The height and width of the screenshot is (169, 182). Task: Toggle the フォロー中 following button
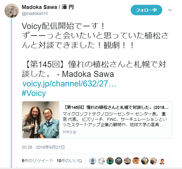pos(146,10)
